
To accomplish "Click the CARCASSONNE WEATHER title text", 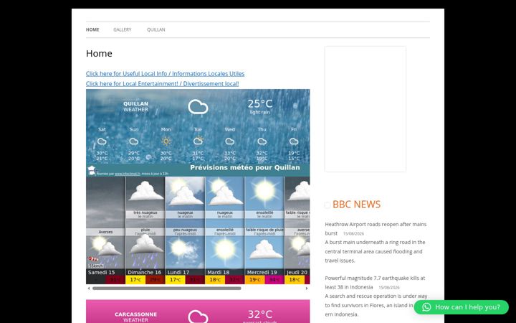I will pos(135,317).
